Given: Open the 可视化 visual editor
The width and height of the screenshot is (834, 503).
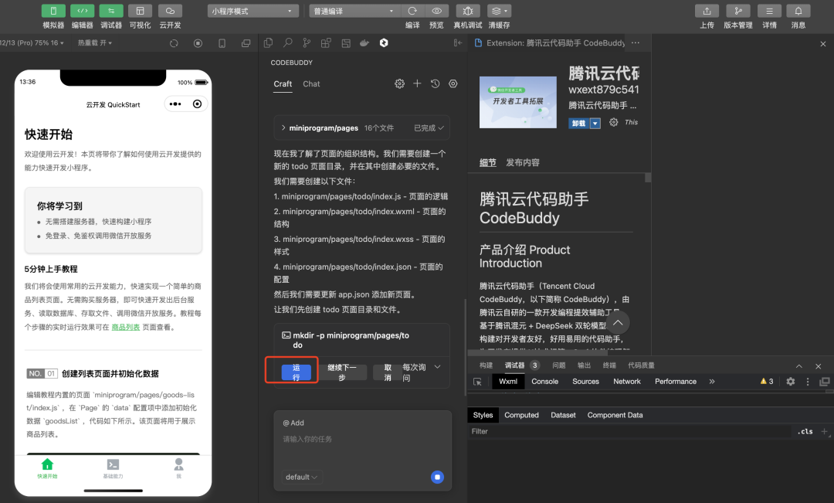Looking at the screenshot, I should [x=140, y=11].
